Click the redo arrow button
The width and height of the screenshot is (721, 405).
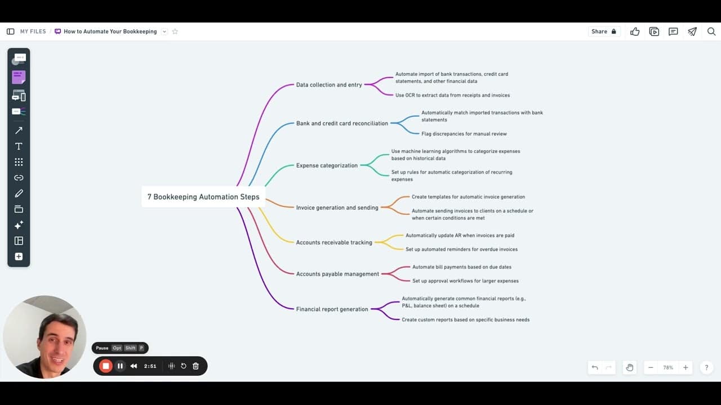pyautogui.click(x=608, y=368)
